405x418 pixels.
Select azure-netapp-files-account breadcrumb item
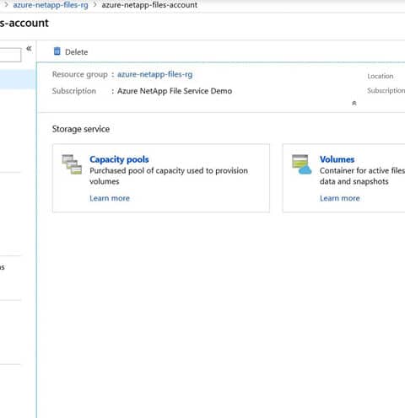click(x=149, y=5)
